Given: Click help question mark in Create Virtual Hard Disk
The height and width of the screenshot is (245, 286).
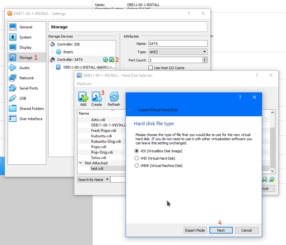Looking at the screenshot, I should pyautogui.click(x=240, y=97).
